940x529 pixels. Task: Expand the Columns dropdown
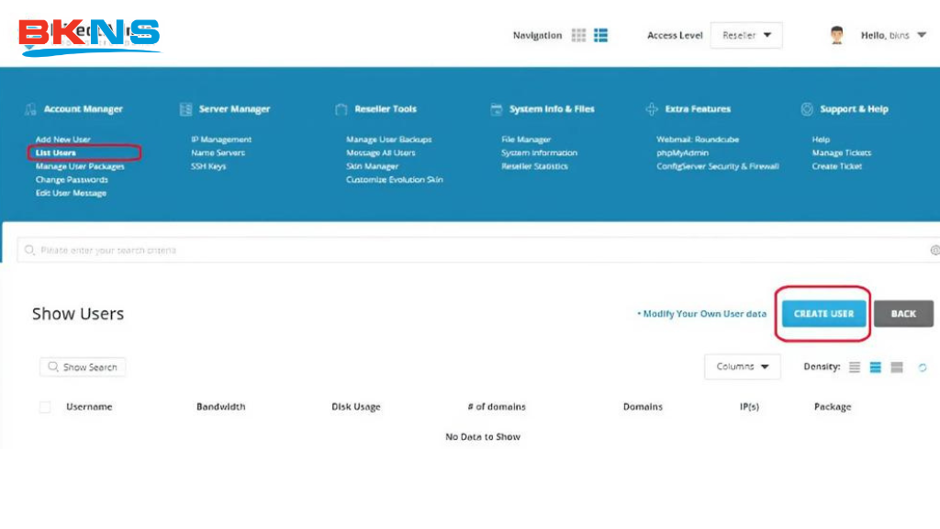coord(742,366)
